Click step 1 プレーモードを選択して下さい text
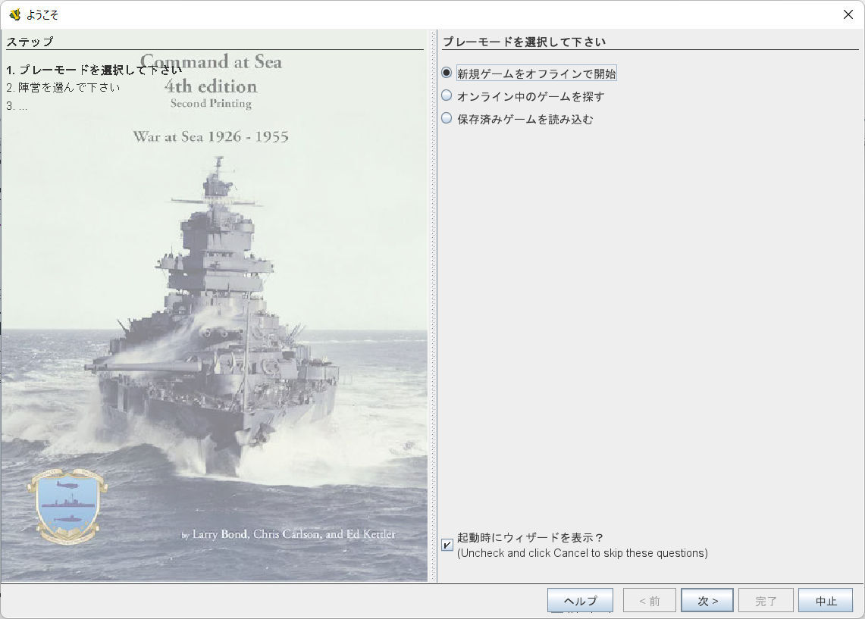The width and height of the screenshot is (865, 619). pyautogui.click(x=94, y=70)
